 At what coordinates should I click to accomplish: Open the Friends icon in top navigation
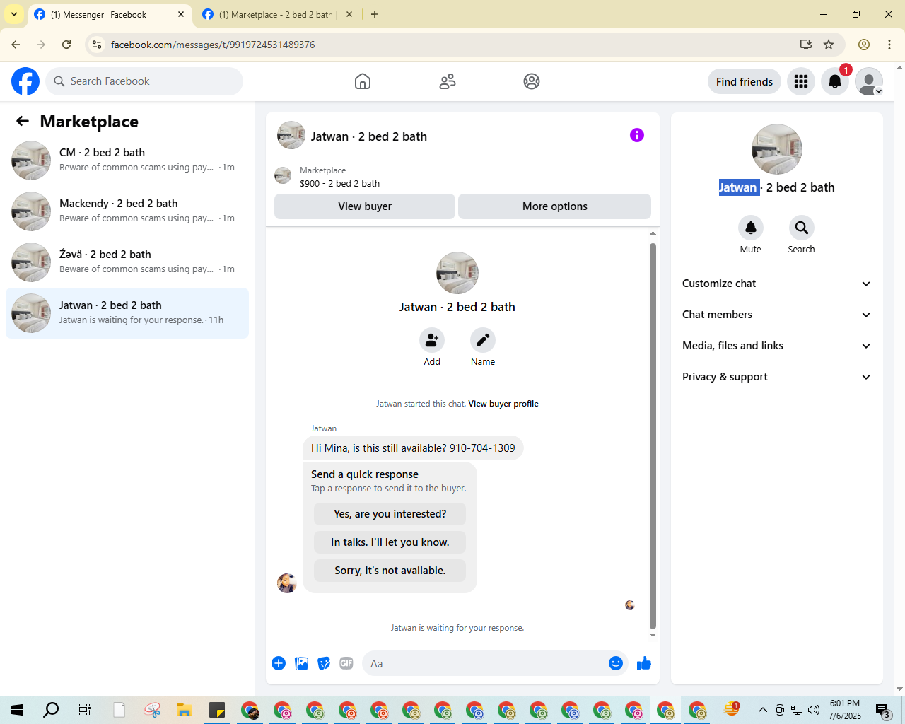coord(448,81)
